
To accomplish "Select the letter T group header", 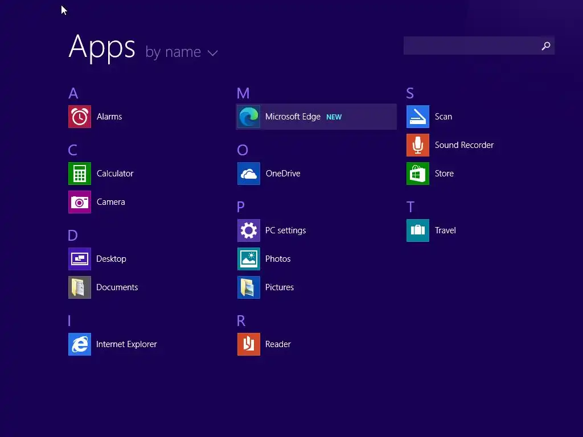I will (x=410, y=207).
